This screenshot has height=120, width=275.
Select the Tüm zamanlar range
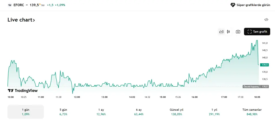252,112
